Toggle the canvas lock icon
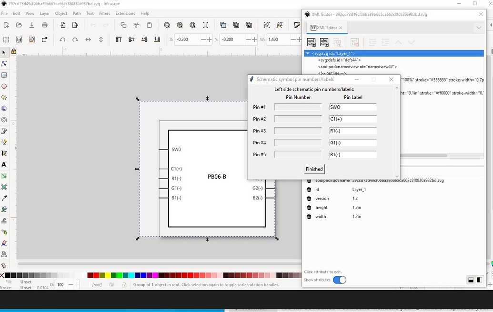 13,51
